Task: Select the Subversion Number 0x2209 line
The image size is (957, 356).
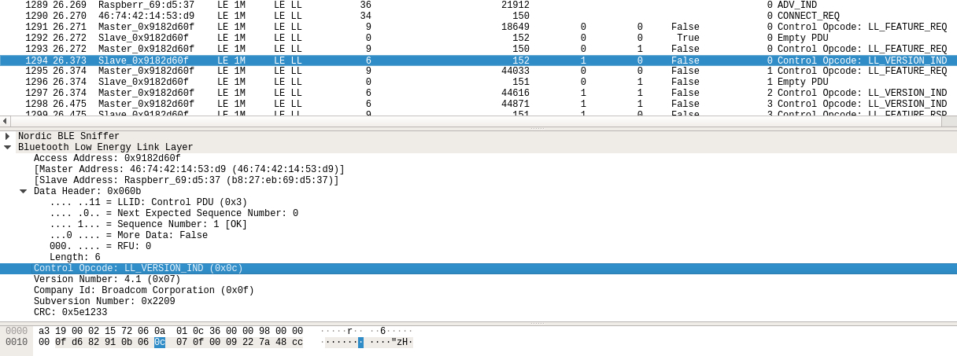Action: tap(104, 302)
